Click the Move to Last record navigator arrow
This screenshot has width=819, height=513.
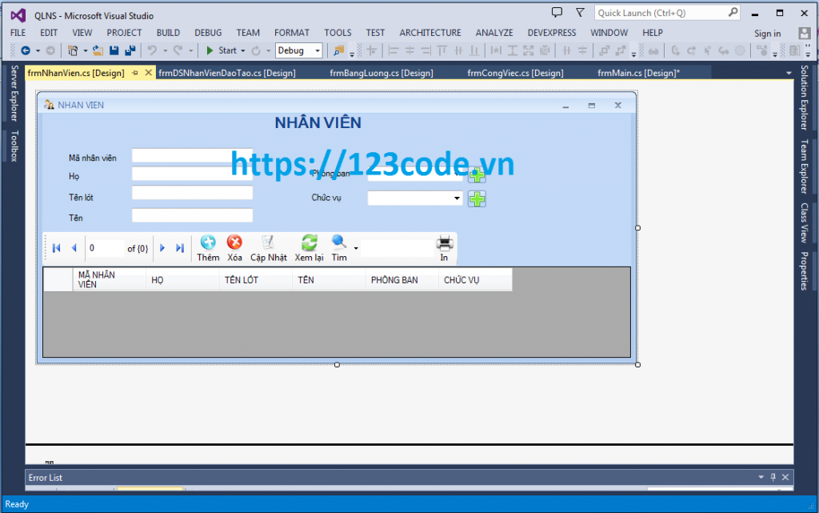click(x=179, y=247)
